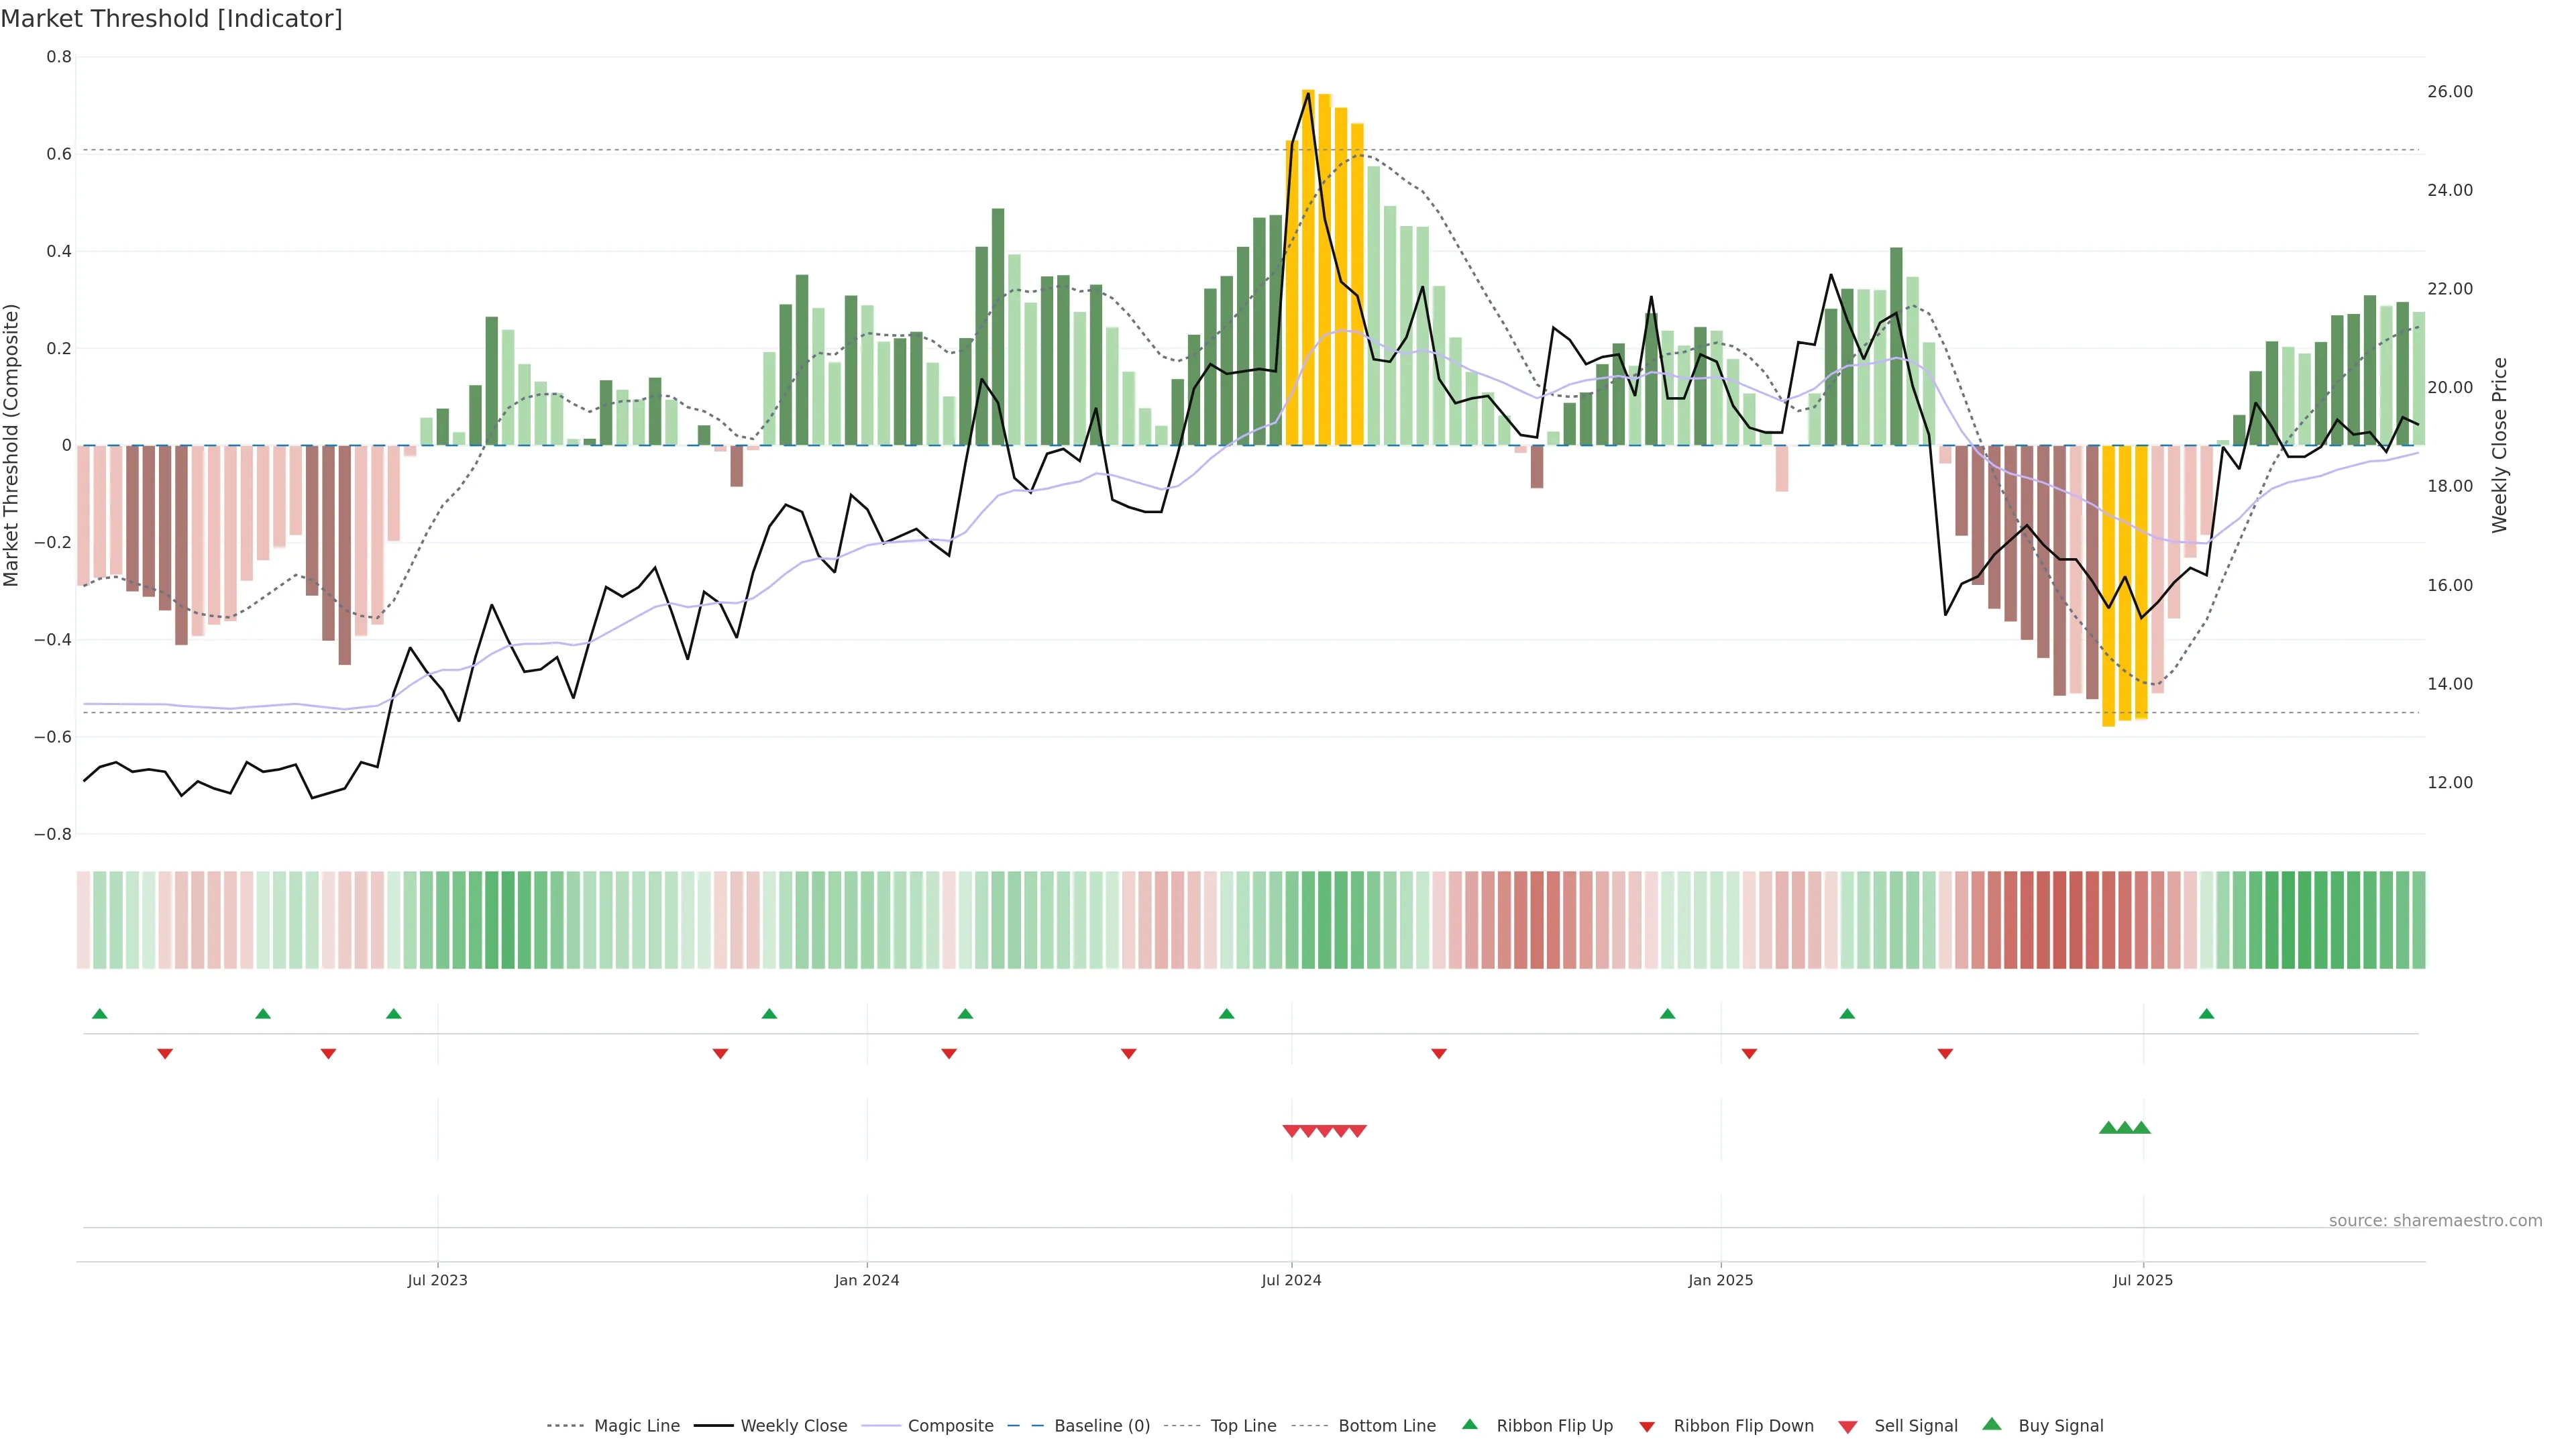Viewport: 2576px width, 1449px height.
Task: Click the leftmost red Ribbon Flip Down marker
Action: 165,1054
